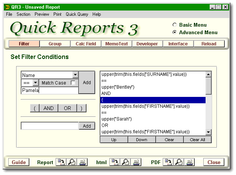Viewport: 236px width, 175px height.
Task: Click the Clear button
Action: 169,140
